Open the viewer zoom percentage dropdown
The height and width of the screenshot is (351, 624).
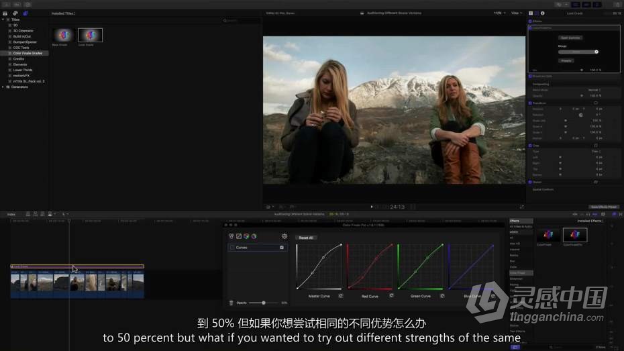tap(500, 13)
